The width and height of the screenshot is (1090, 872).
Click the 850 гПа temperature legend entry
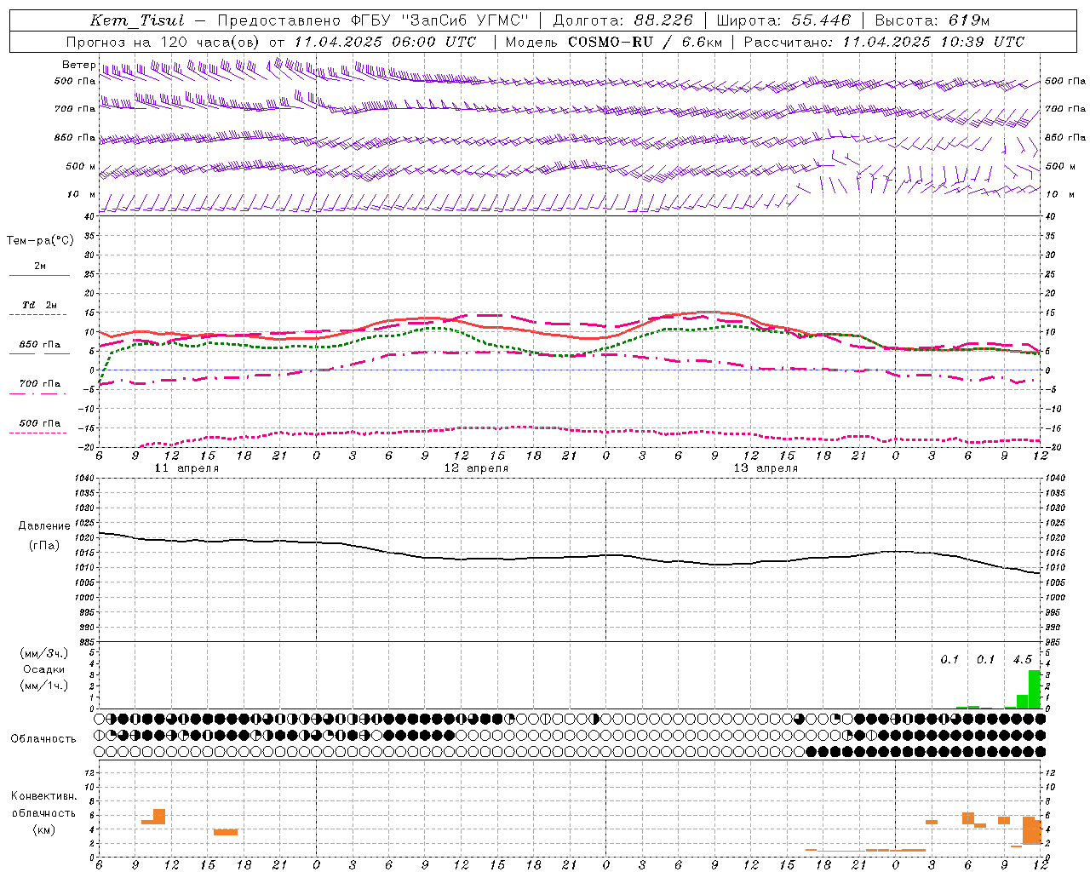pyautogui.click(x=39, y=345)
